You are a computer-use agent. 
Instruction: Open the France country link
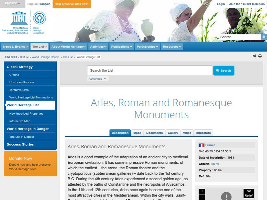pos(210,145)
